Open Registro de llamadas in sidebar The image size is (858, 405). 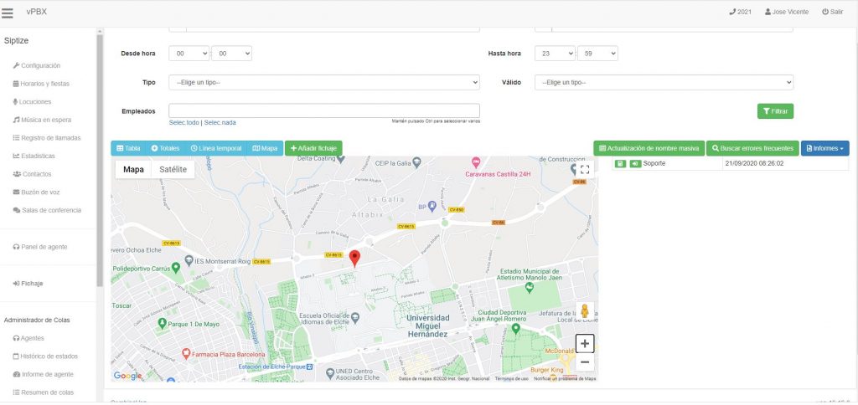click(49, 138)
